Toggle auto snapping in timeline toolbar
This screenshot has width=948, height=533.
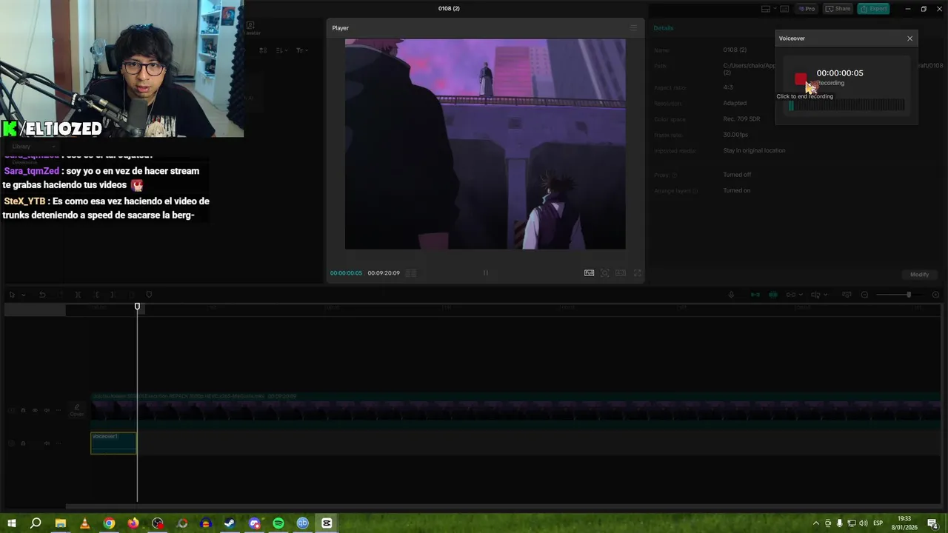(772, 295)
